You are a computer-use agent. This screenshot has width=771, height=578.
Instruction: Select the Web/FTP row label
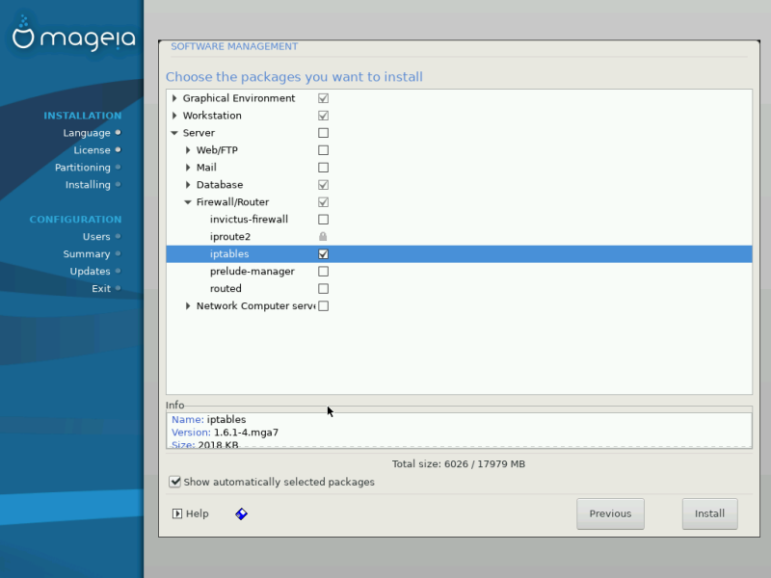tap(217, 150)
